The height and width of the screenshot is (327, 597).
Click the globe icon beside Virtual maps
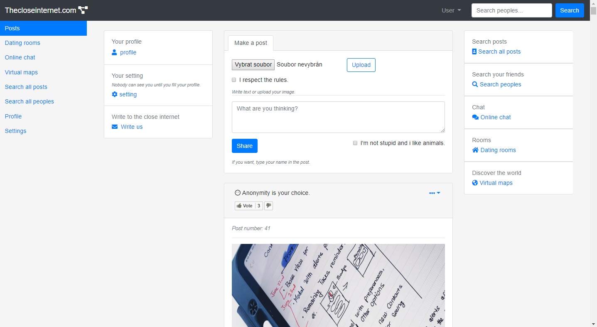[x=475, y=183]
